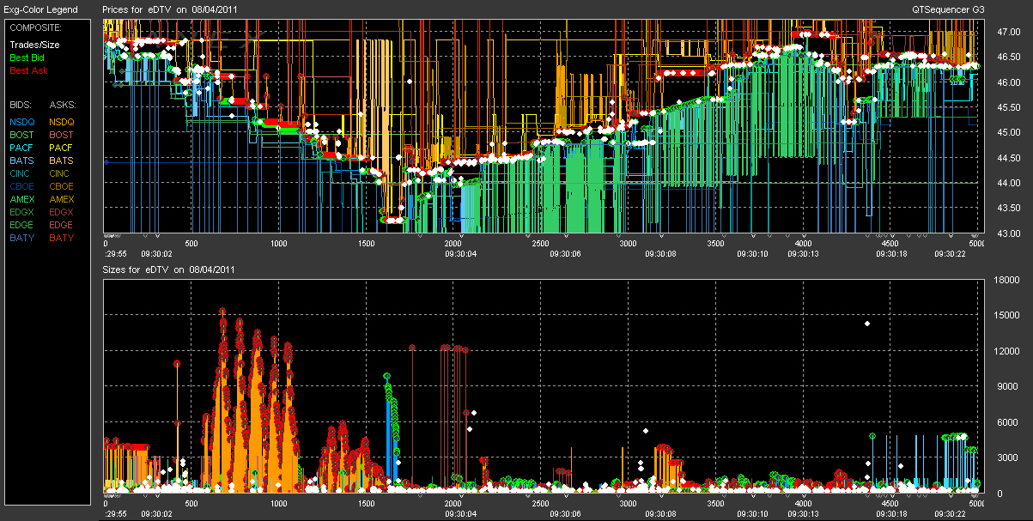Viewport: 1033px width, 521px height.
Task: Click the 12000 size axis label
Action: tap(1006, 351)
